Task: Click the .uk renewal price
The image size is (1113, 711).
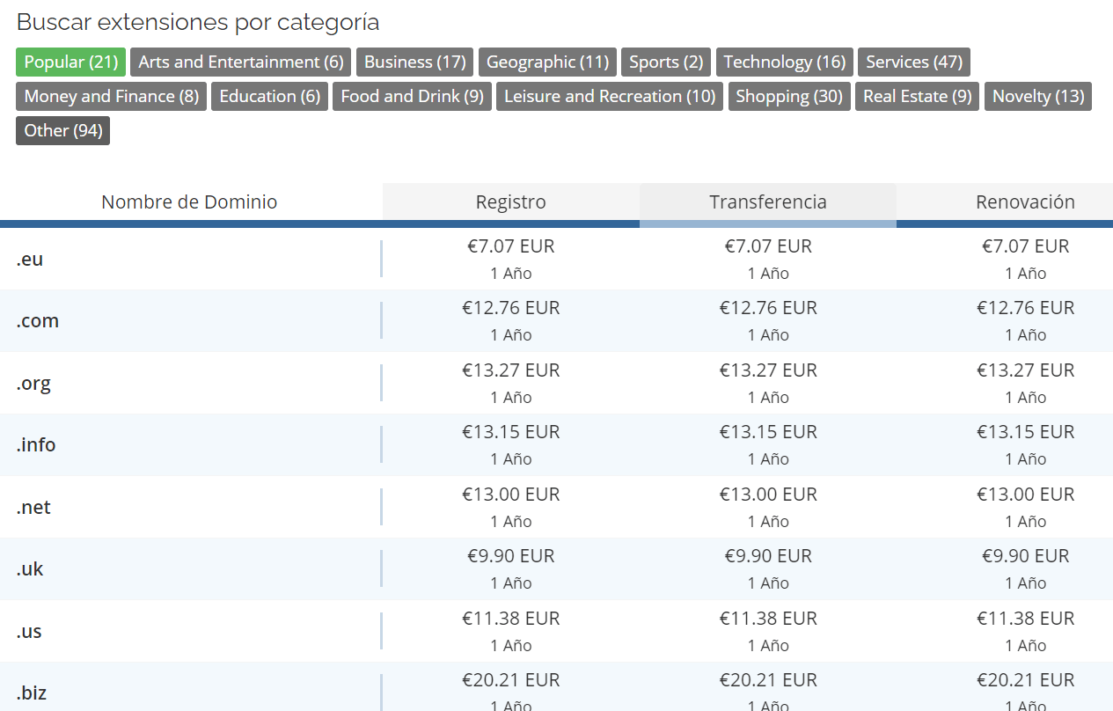Action: [1025, 556]
